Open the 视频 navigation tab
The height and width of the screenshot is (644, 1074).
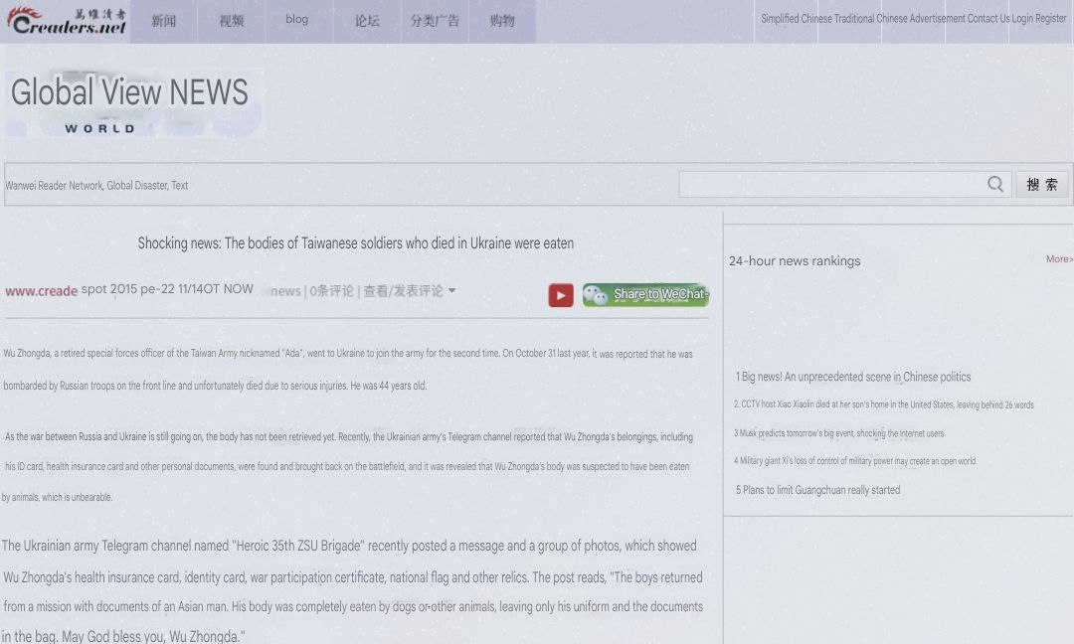232,21
